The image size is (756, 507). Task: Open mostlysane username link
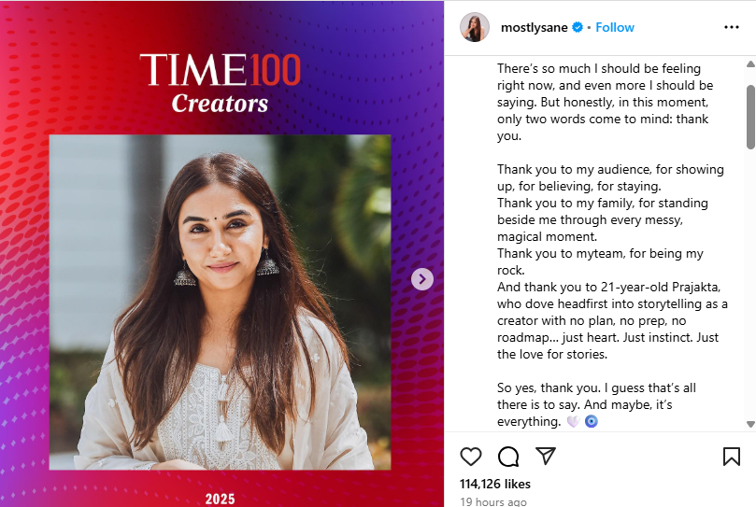[x=533, y=28]
